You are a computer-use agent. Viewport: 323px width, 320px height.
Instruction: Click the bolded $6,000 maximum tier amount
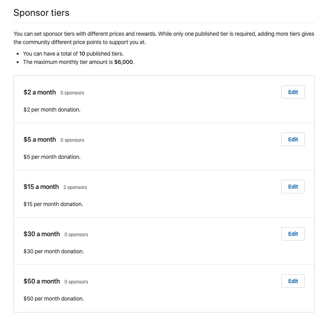pos(123,62)
